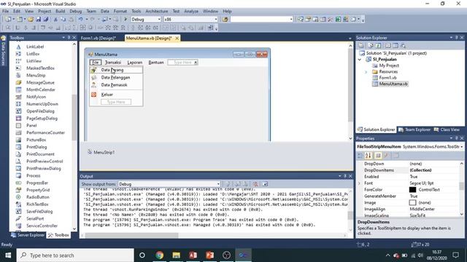The image size is (467, 262).
Task: Open the Show output from Debug dropdown
Action: pos(218,184)
